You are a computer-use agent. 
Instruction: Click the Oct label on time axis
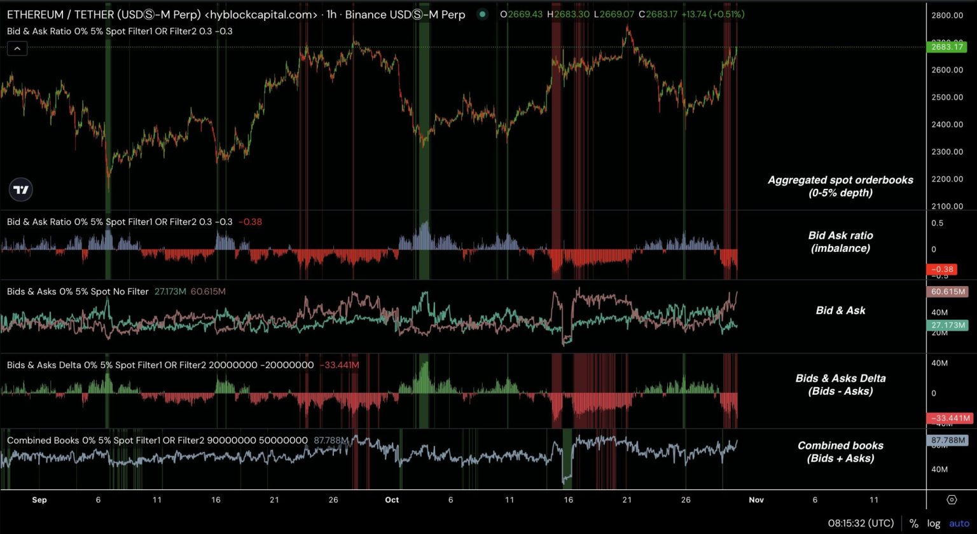pyautogui.click(x=392, y=500)
